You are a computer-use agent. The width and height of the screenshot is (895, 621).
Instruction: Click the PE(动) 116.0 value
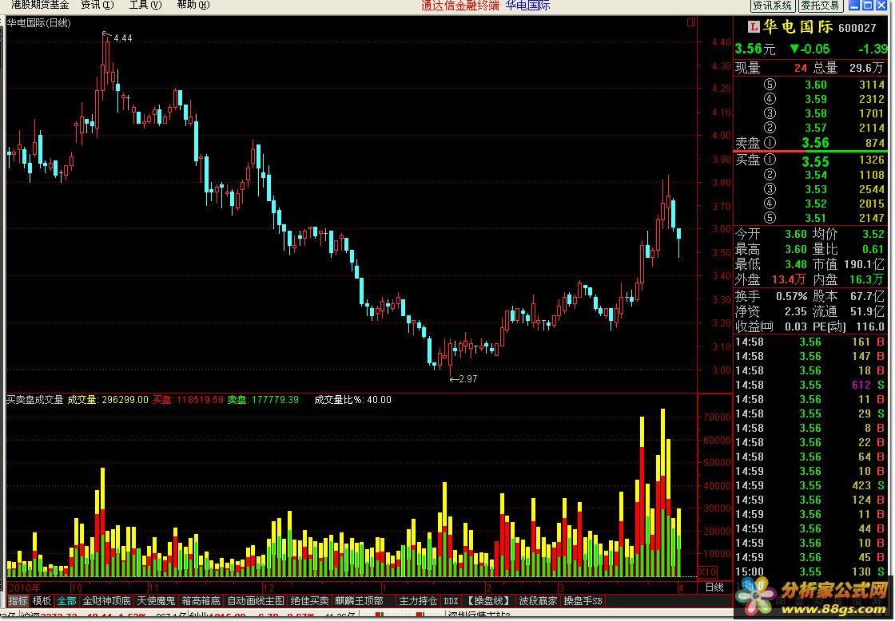(870, 326)
